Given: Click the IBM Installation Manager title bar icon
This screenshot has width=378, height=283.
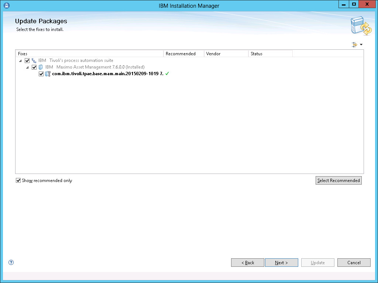Looking at the screenshot, I should click(7, 5).
